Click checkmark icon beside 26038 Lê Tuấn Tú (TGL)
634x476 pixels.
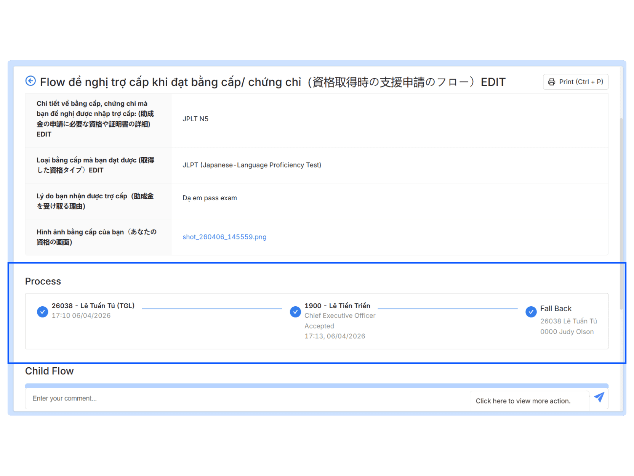pos(43,312)
